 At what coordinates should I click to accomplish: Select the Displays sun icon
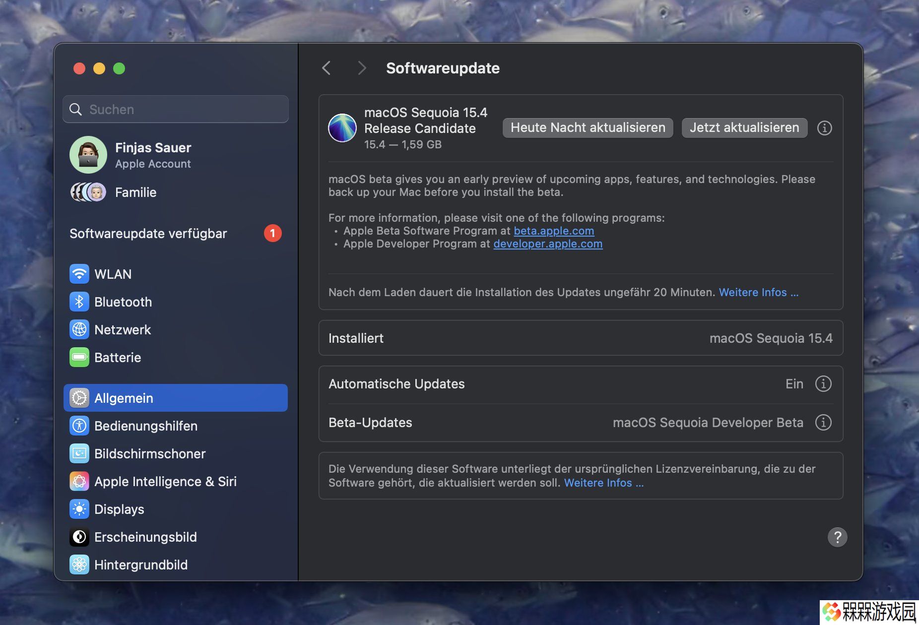click(79, 509)
